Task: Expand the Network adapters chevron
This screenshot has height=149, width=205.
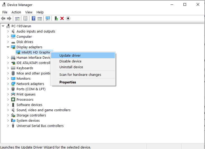Action: click(8, 84)
